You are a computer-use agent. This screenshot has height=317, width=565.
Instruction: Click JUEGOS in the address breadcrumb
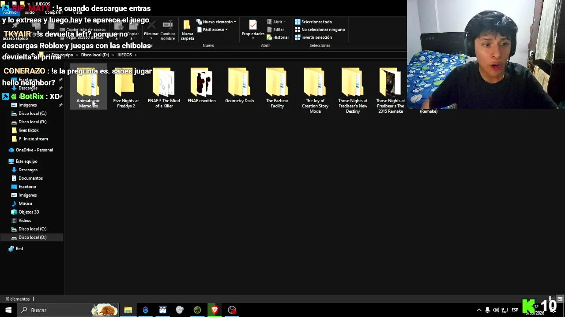click(x=124, y=55)
